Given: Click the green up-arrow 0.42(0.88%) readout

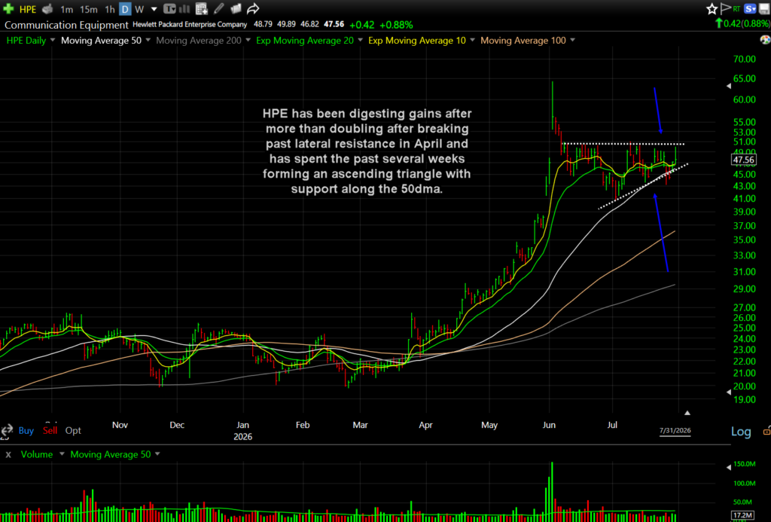Looking at the screenshot, I should (742, 23).
